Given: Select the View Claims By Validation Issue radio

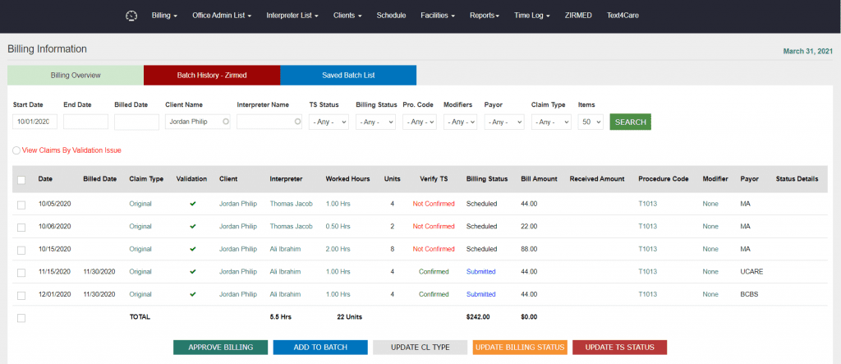Looking at the screenshot, I should [x=16, y=150].
